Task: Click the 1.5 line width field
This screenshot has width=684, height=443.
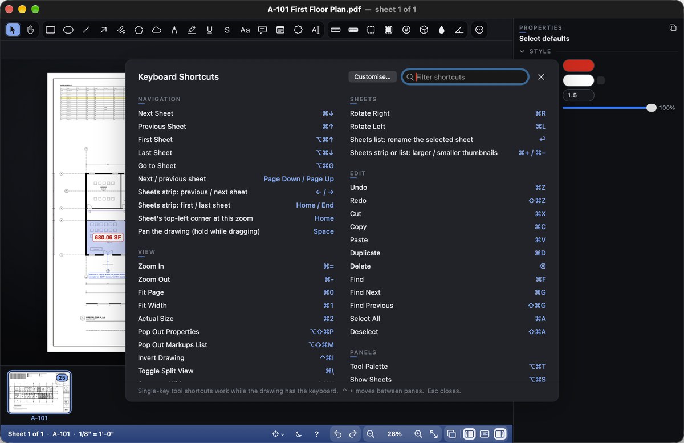Action: (x=579, y=95)
